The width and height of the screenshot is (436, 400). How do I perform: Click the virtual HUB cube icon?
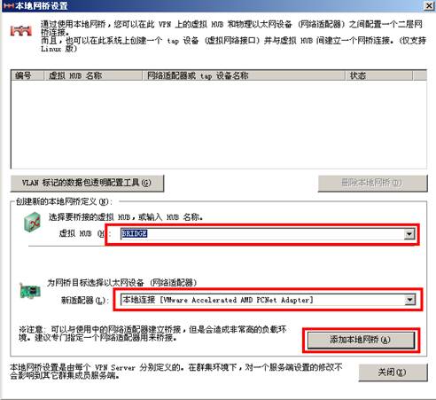[x=32, y=222]
